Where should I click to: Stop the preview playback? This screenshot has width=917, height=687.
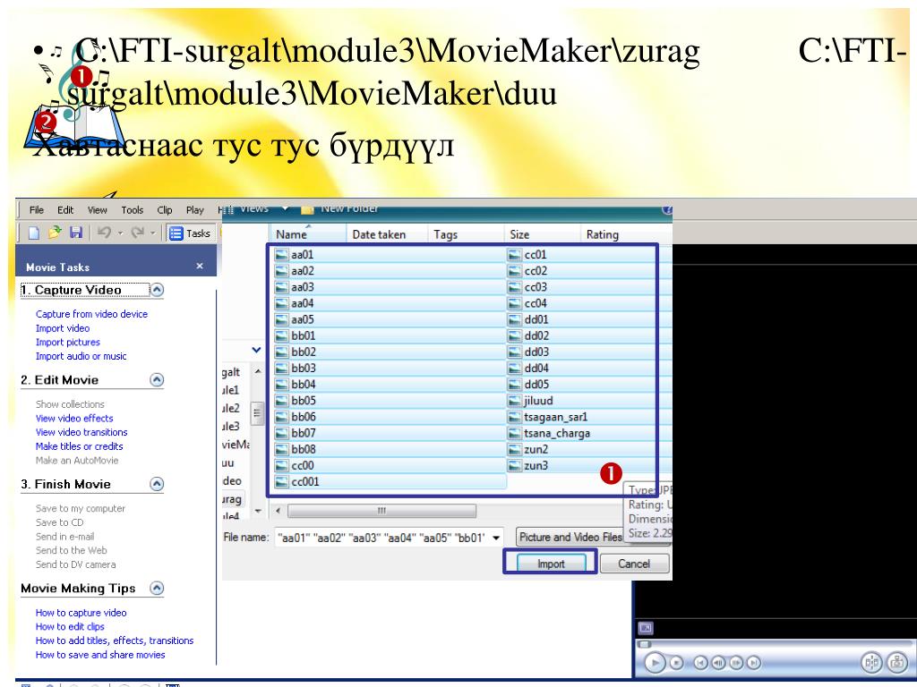tap(677, 663)
